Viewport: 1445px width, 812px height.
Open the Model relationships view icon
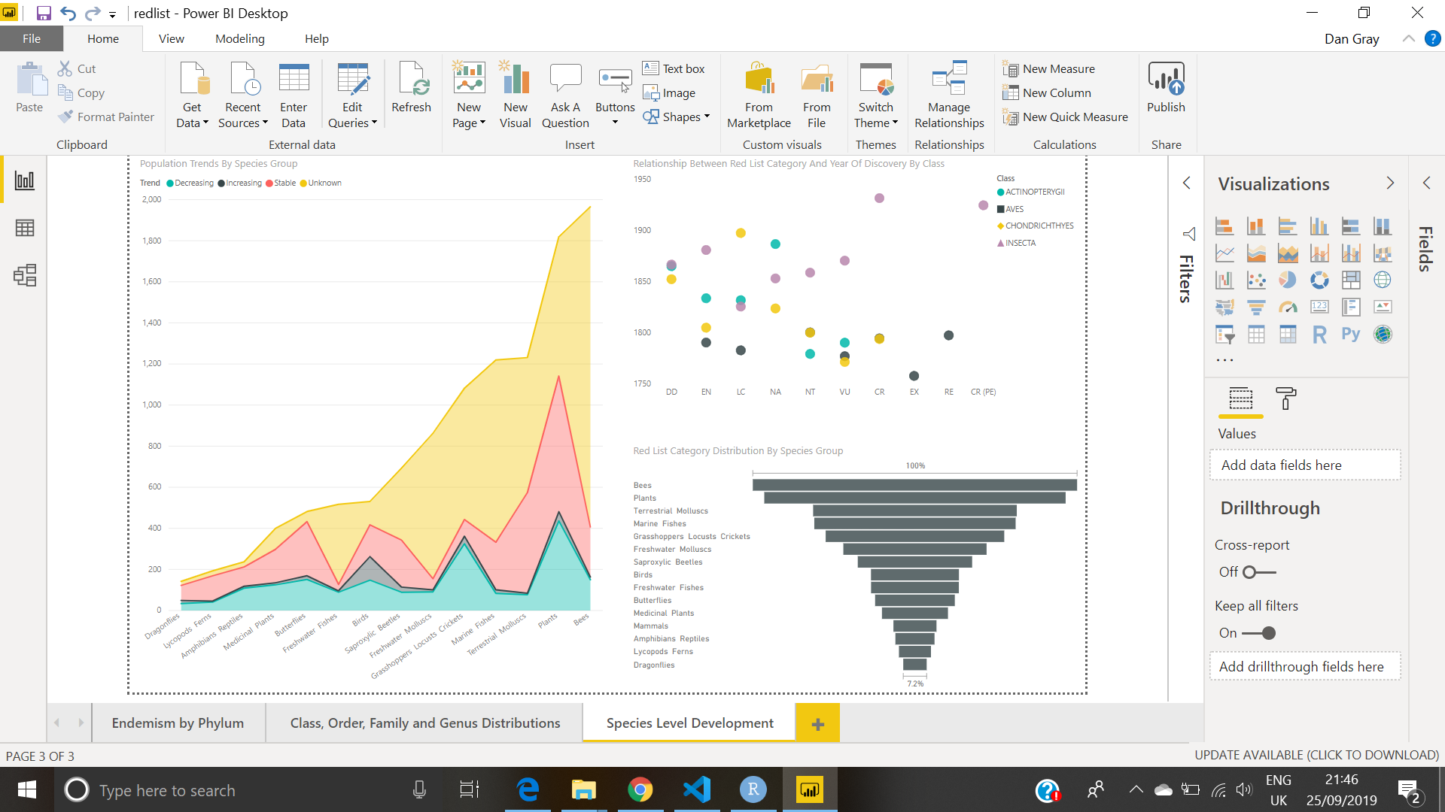(25, 275)
